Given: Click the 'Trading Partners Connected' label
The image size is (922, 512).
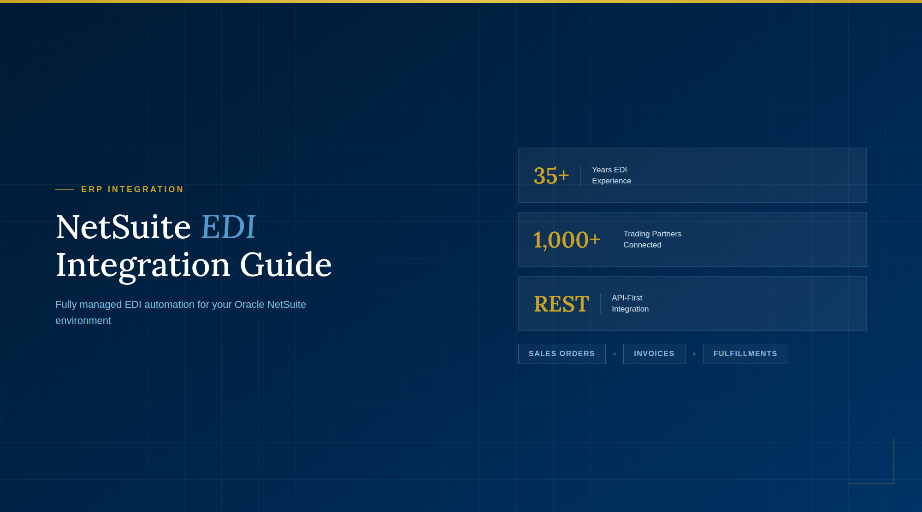Looking at the screenshot, I should (652, 239).
